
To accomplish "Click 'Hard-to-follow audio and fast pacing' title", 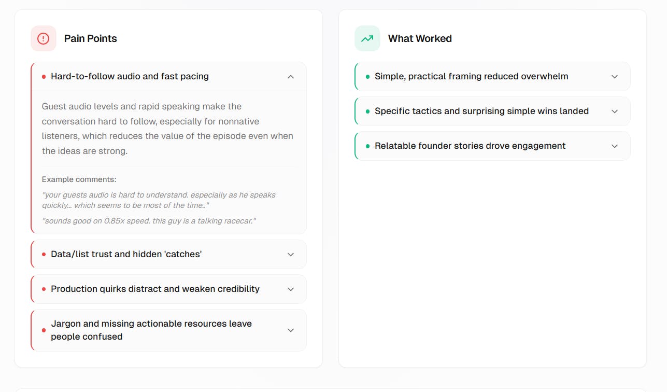I will [130, 77].
